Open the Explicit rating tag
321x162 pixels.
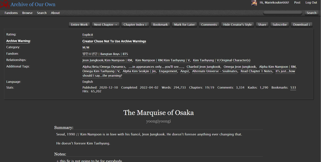point(88,35)
